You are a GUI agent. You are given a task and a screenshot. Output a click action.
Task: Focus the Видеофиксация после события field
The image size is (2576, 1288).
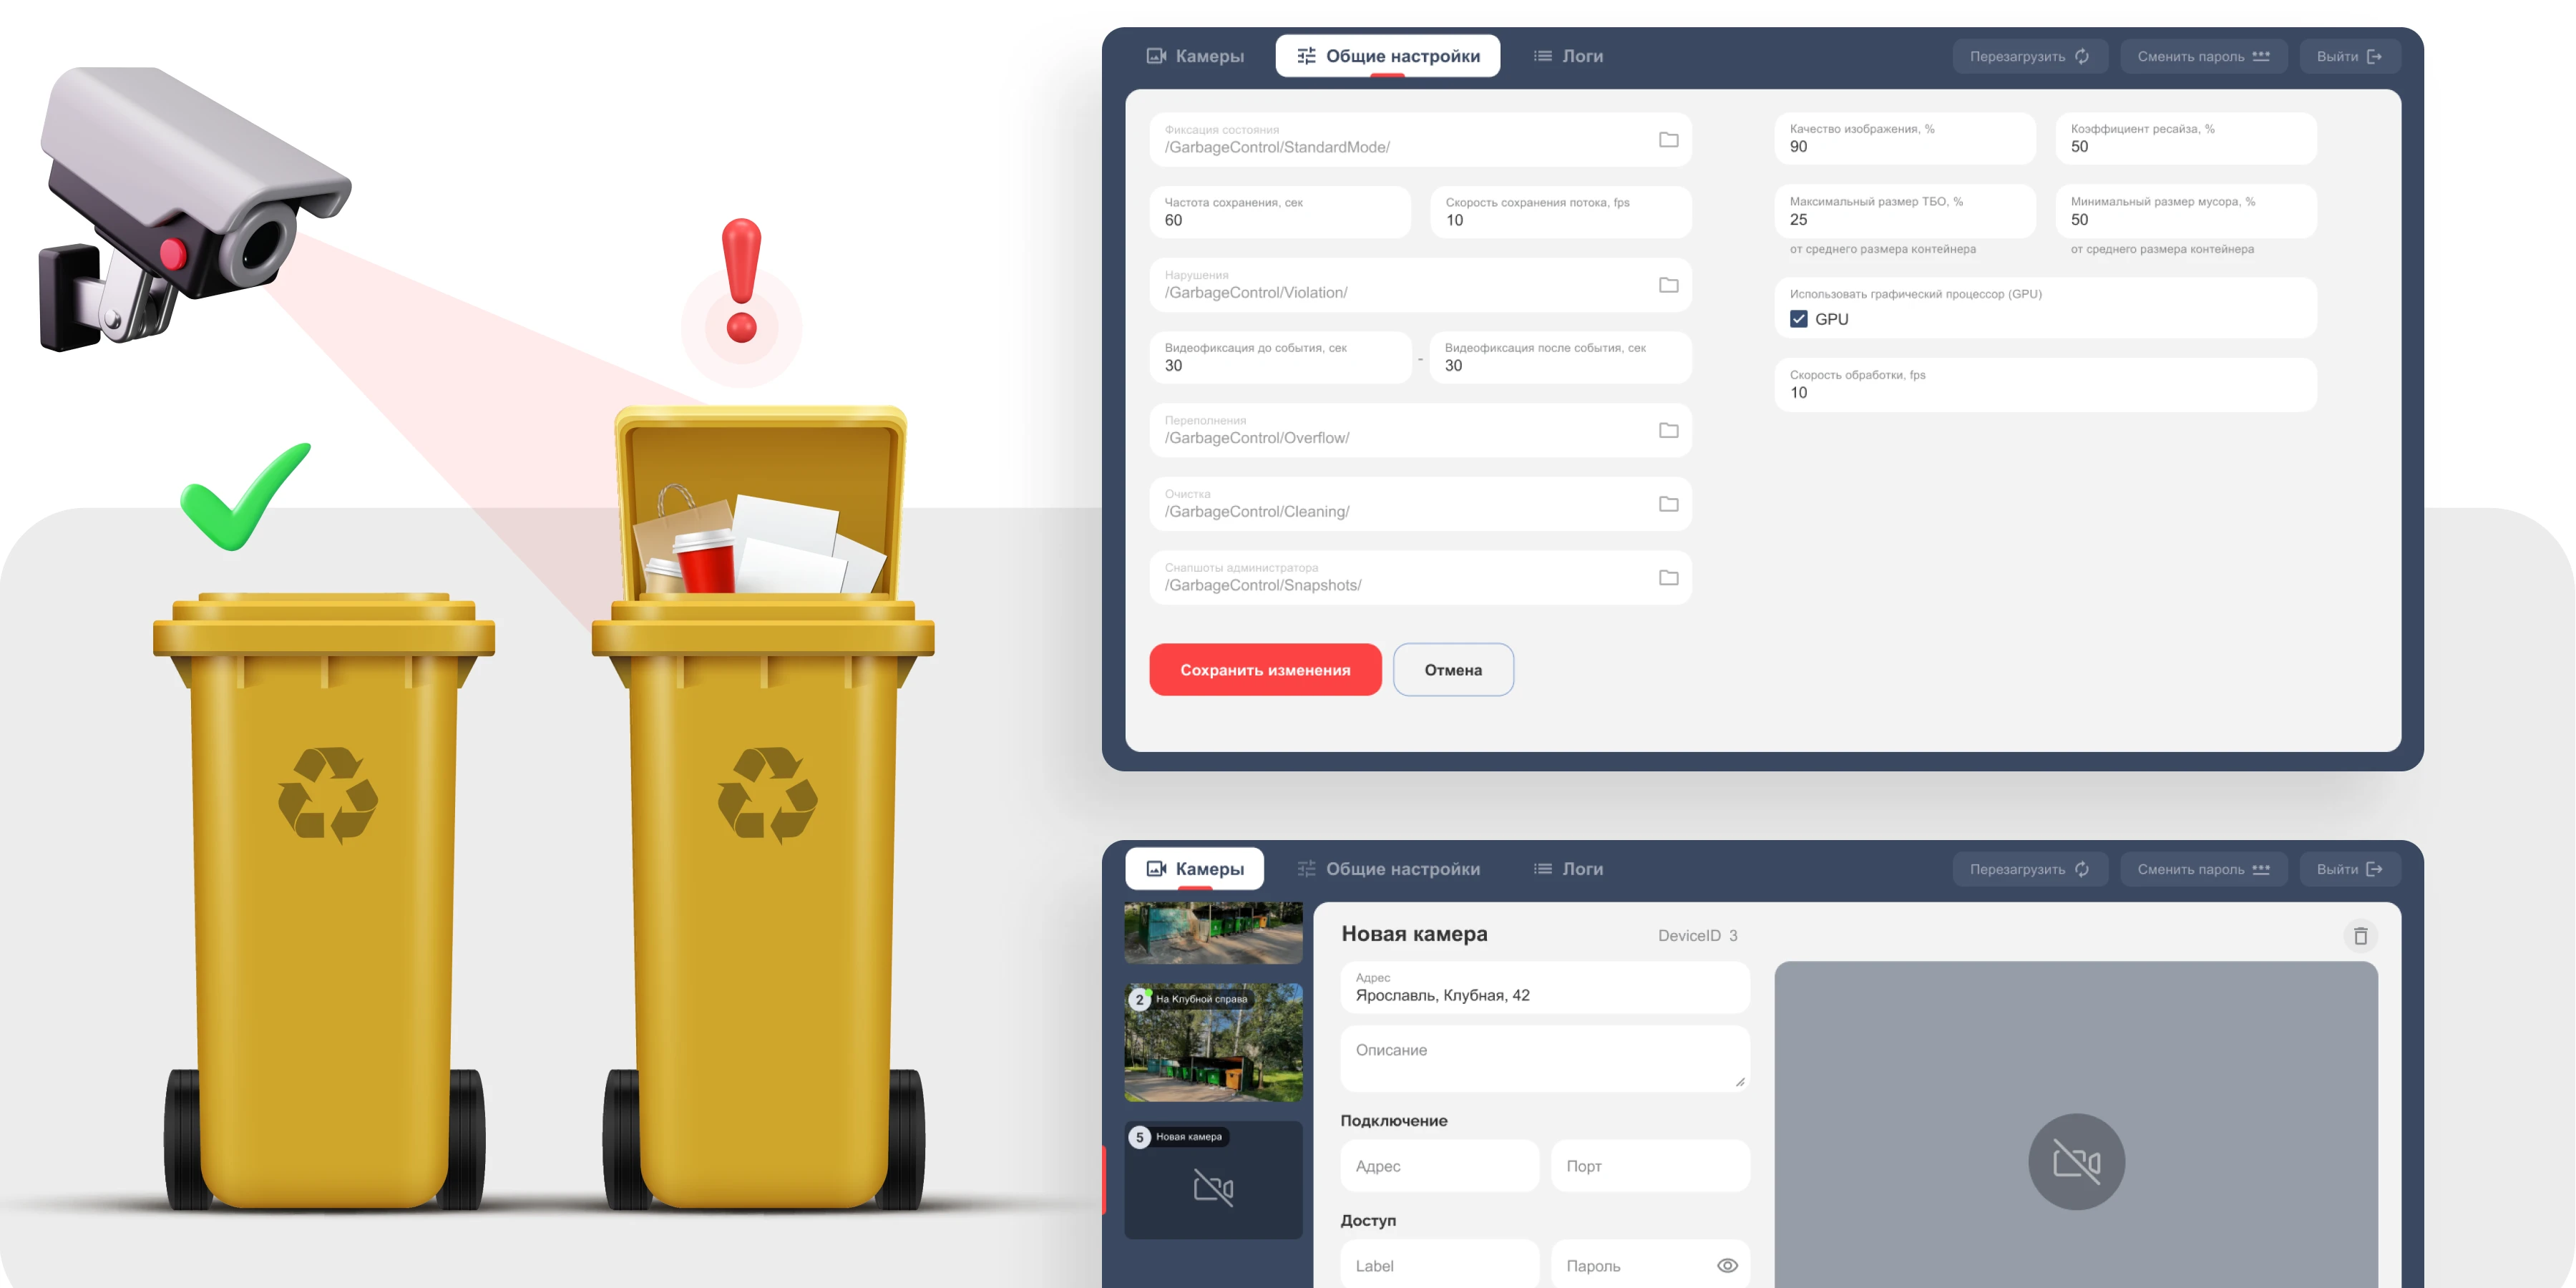[1561, 357]
